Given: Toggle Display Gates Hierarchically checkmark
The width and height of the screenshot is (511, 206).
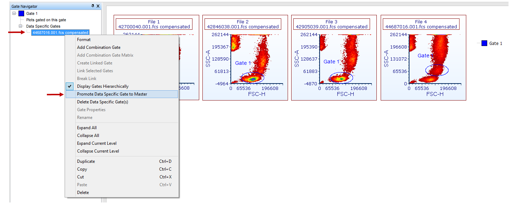Looking at the screenshot, I should tap(70, 86).
